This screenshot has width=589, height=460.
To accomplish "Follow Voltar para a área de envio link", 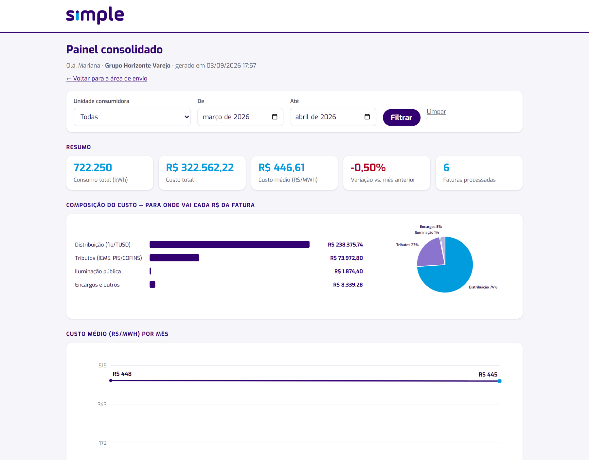I will [x=107, y=79].
